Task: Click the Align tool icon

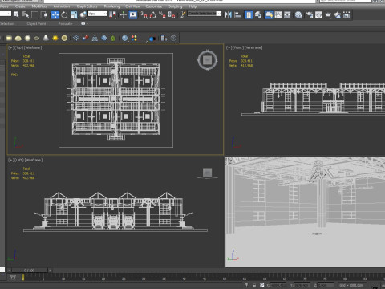Action: coord(237,14)
